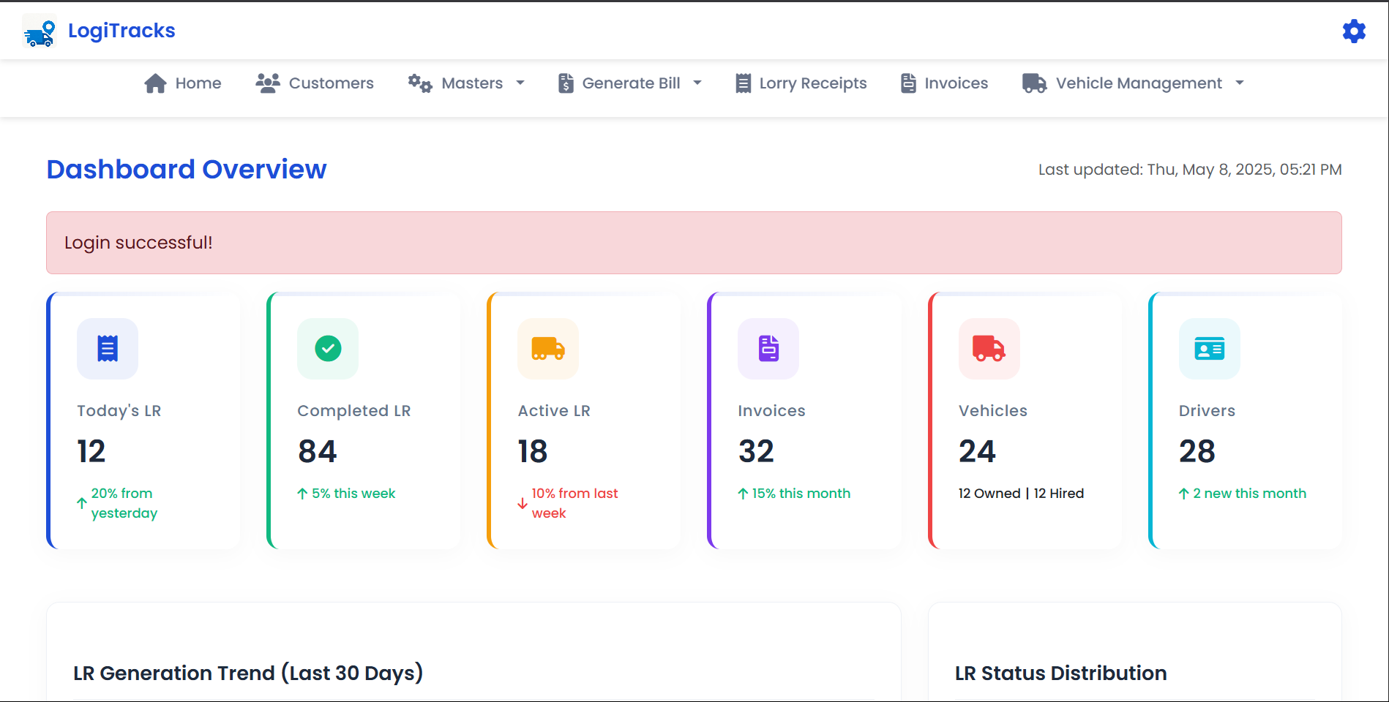Click the Today's LR receipt card icon

click(108, 349)
